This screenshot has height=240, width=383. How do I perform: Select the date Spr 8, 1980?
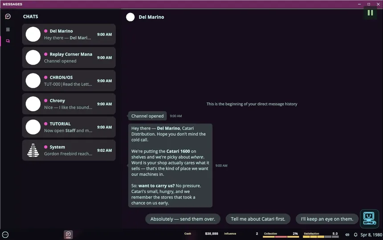(371, 235)
